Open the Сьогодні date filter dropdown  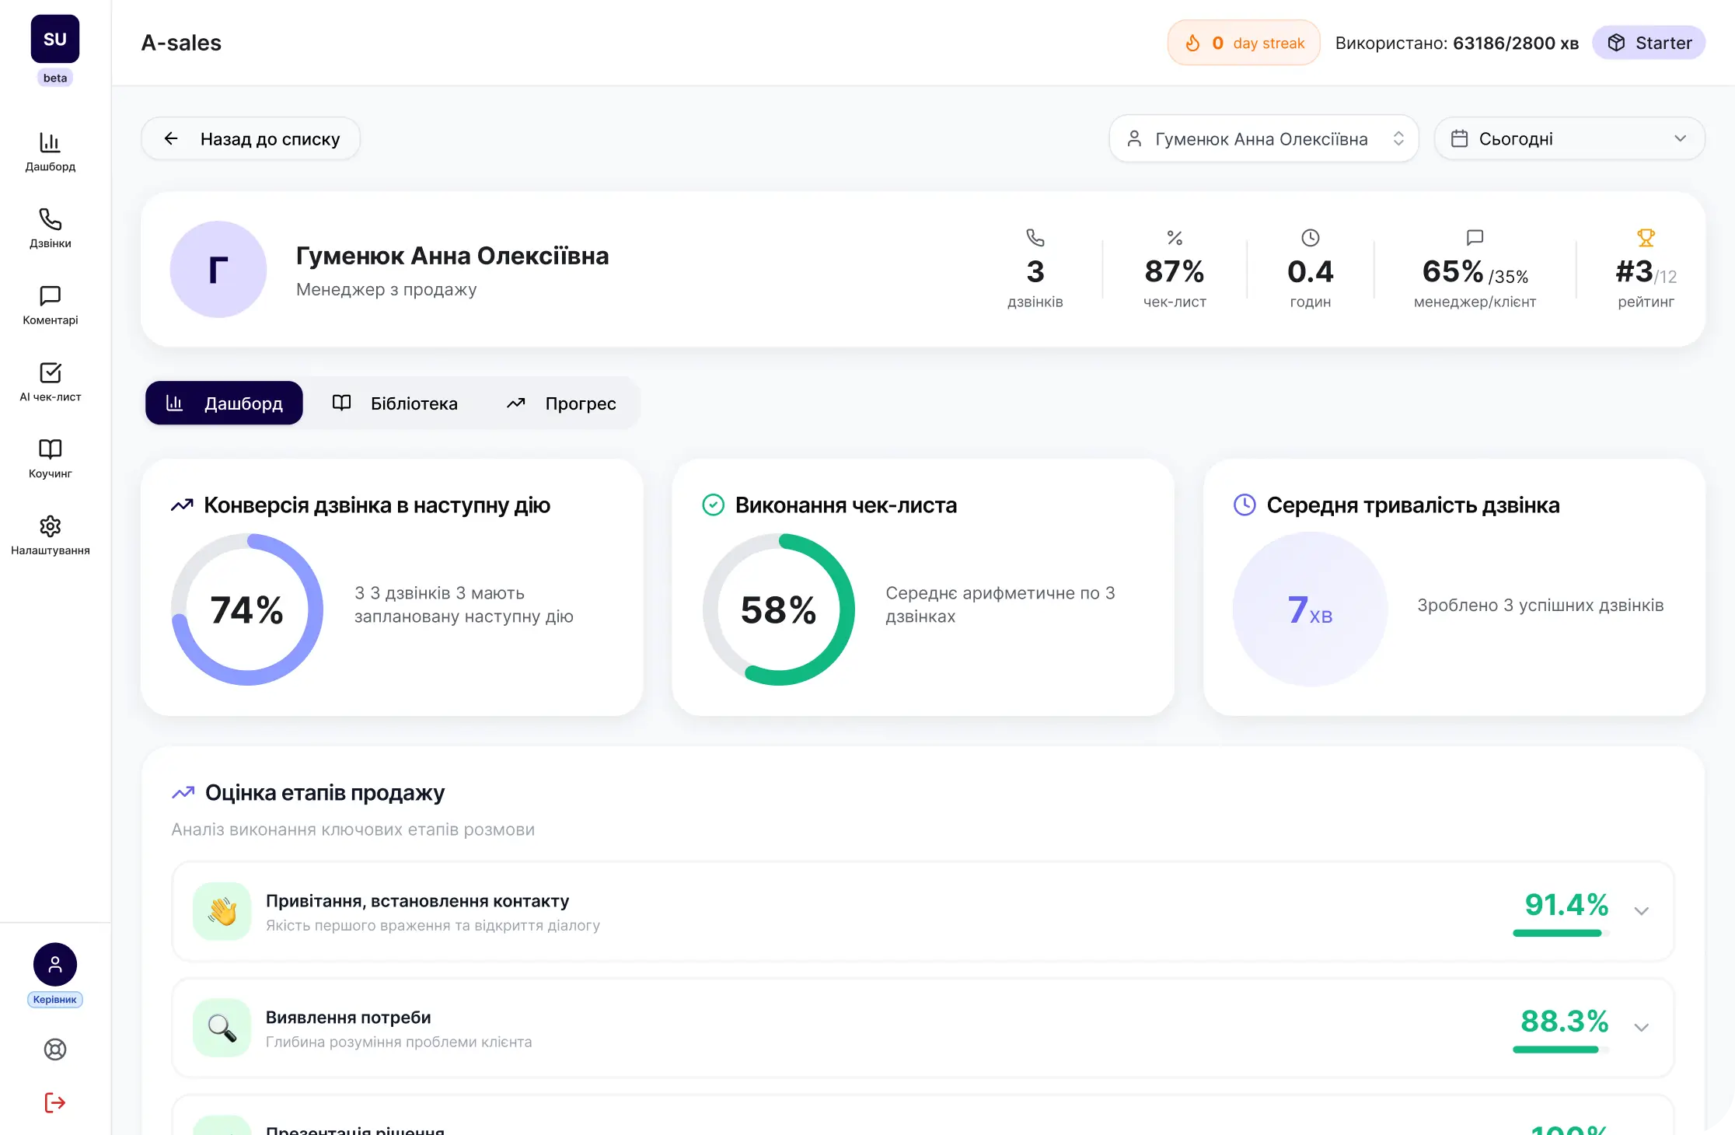tap(1569, 138)
